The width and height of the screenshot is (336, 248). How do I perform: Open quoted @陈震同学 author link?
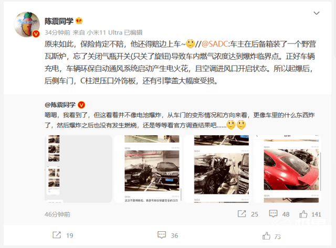(60, 105)
